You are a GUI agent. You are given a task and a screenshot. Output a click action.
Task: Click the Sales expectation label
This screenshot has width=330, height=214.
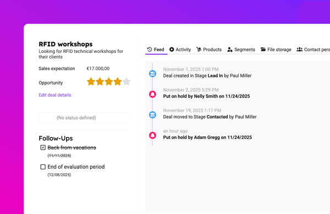pyautogui.click(x=57, y=68)
